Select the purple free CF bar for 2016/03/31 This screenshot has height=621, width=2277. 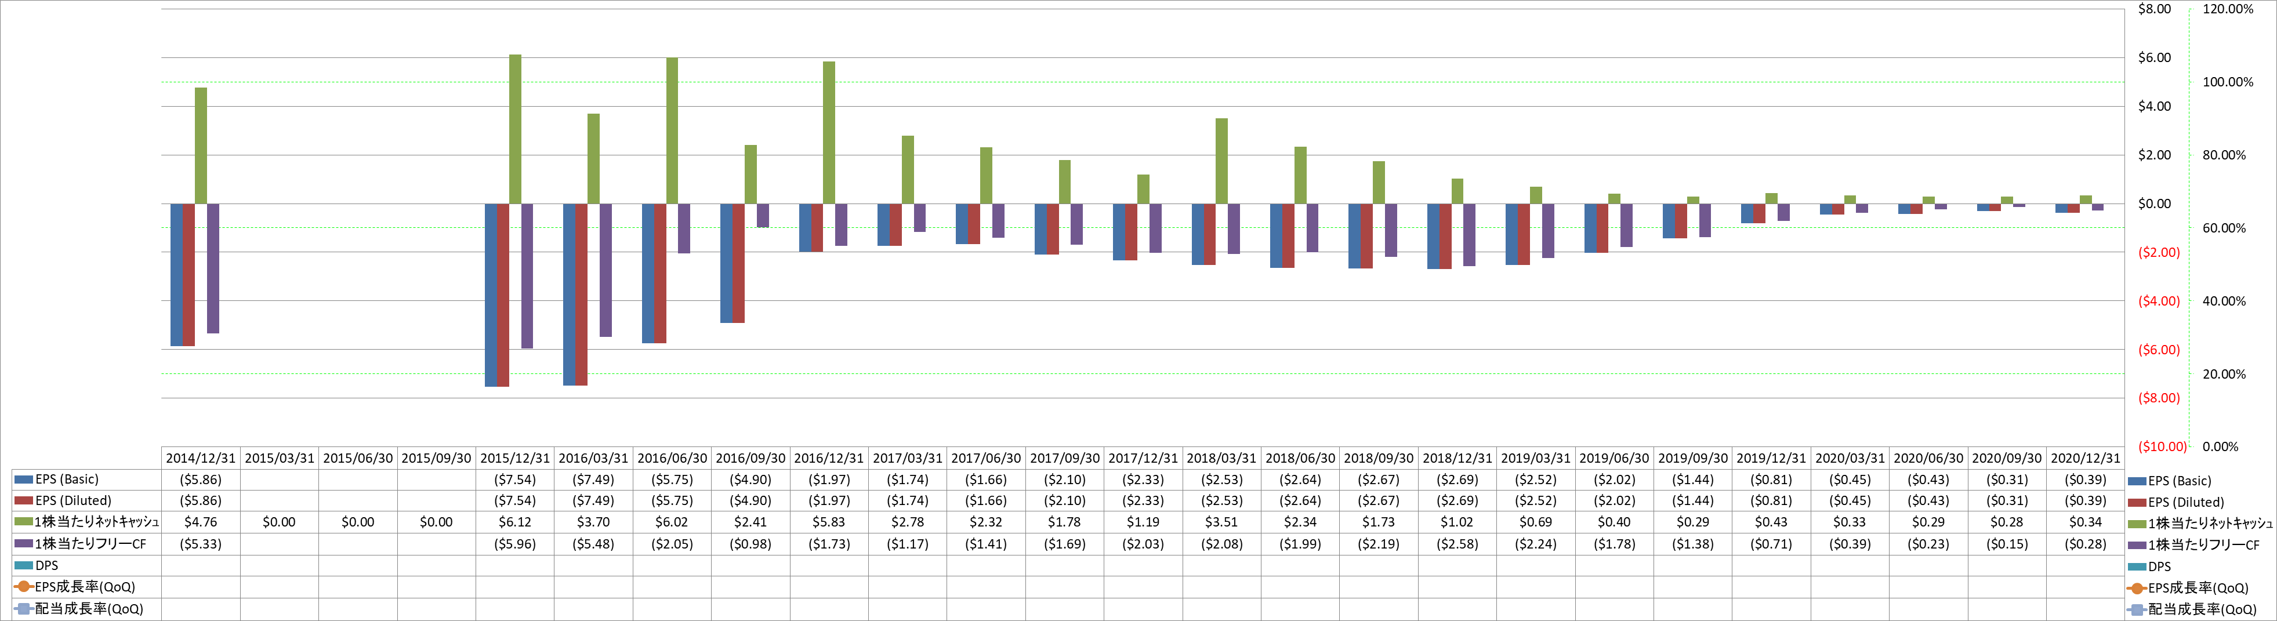(605, 270)
